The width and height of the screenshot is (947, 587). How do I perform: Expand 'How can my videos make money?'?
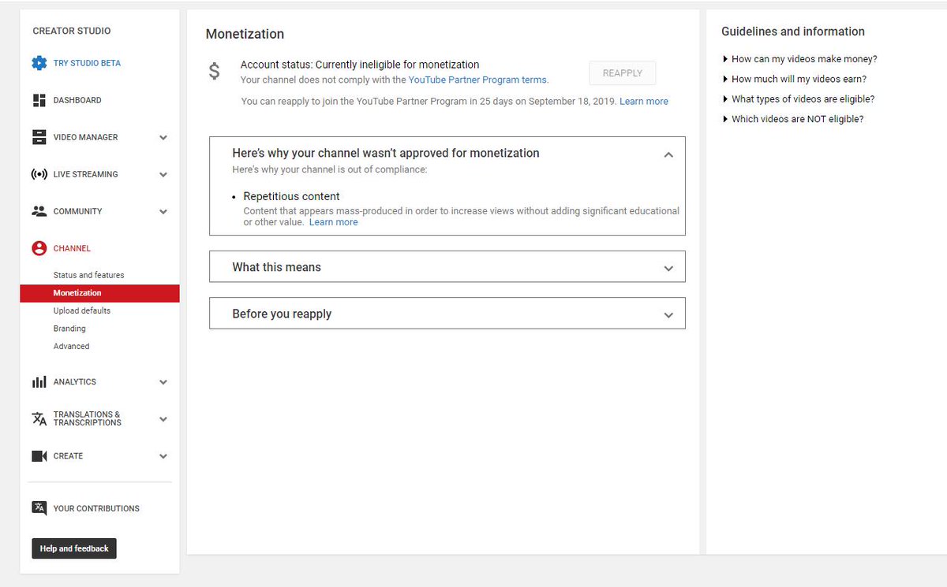tap(799, 59)
